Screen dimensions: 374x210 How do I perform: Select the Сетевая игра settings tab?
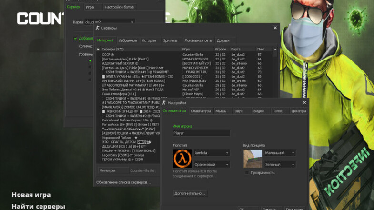pyautogui.click(x=174, y=111)
